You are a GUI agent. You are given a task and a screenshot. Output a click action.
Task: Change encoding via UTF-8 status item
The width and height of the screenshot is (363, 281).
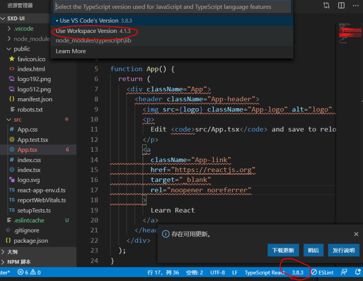[x=217, y=273]
